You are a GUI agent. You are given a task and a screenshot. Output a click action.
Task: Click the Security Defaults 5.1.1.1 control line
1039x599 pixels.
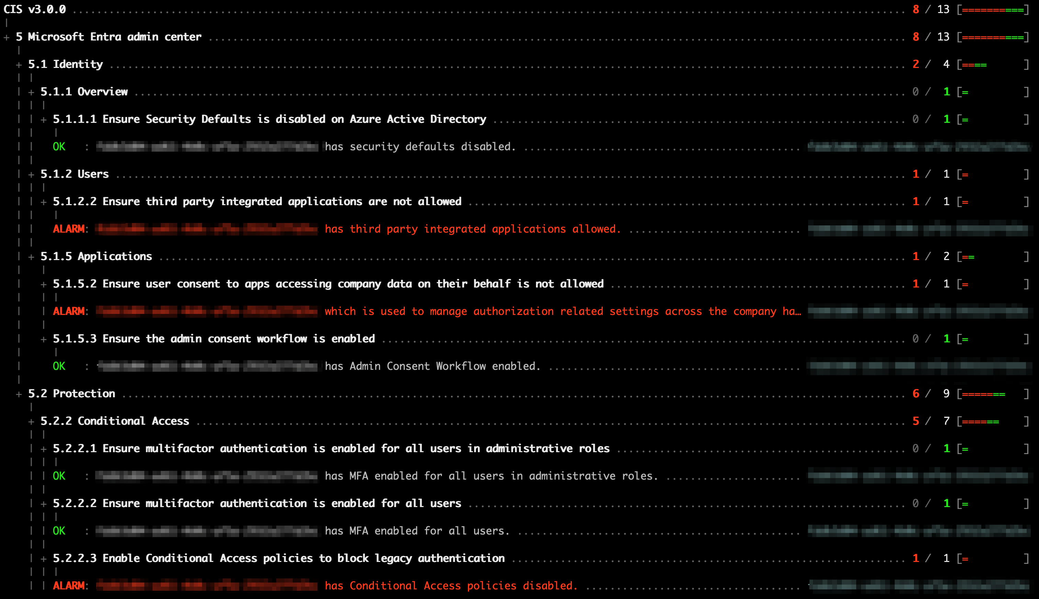pos(269,119)
